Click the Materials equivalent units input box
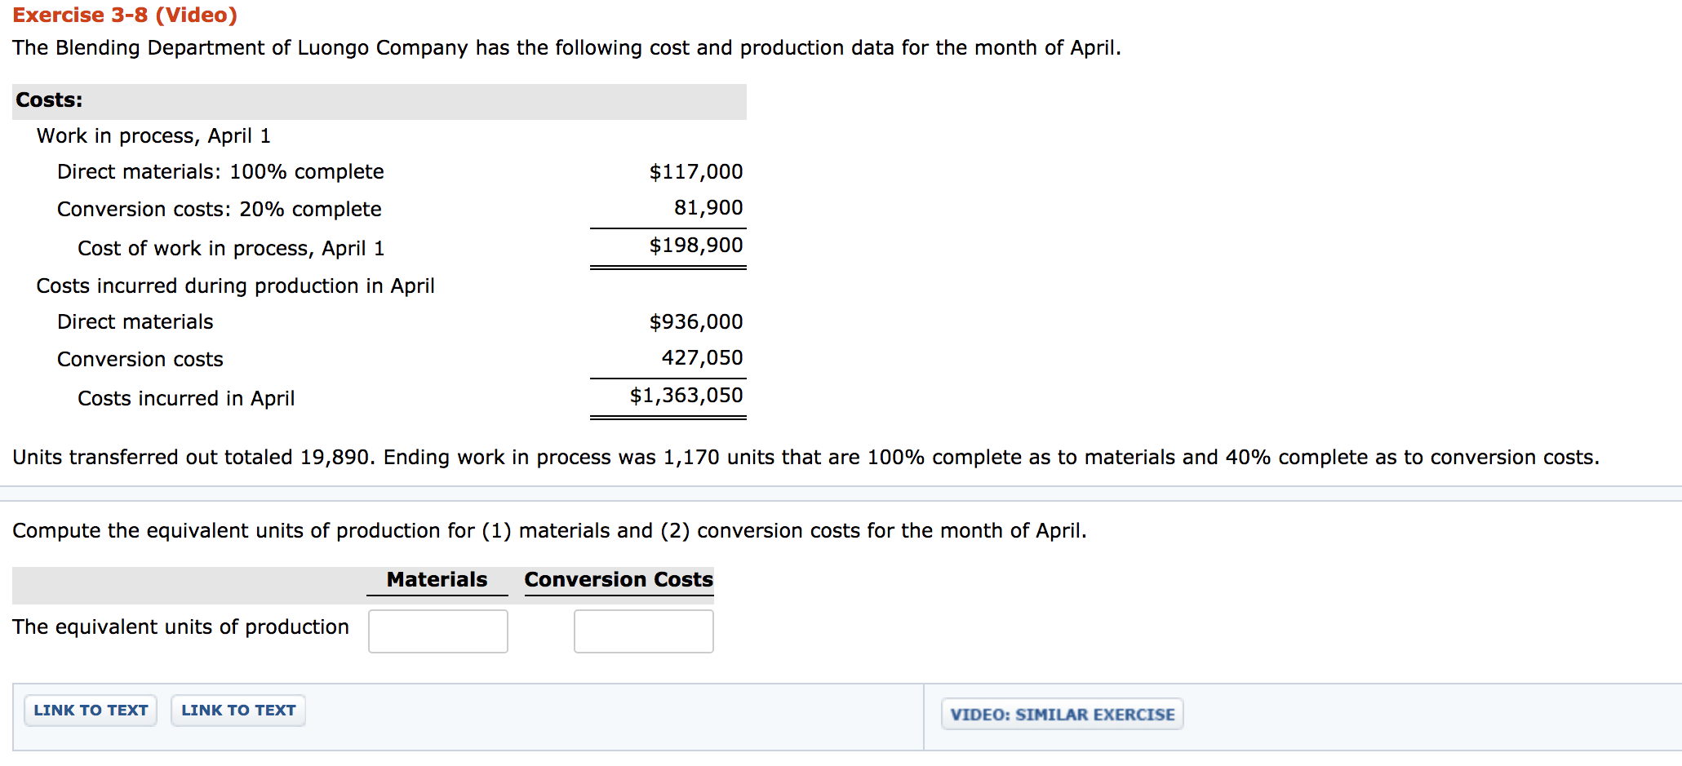The width and height of the screenshot is (1682, 766). [x=437, y=631]
